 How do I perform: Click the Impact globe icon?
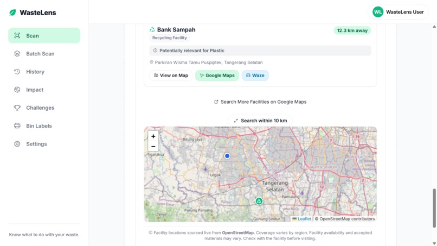point(17,90)
